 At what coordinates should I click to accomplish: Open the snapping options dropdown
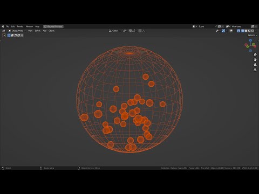[x=134, y=31]
